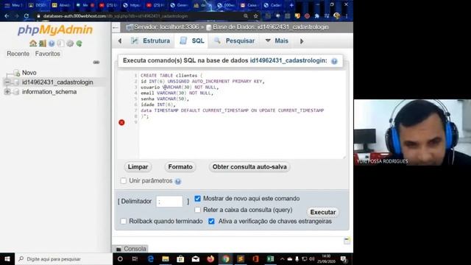This screenshot has width=471, height=265.
Task: Click the Formato button
Action: [180, 167]
